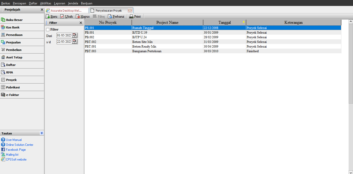Open the Laporan menu
353x174 pixels.
[59, 3]
